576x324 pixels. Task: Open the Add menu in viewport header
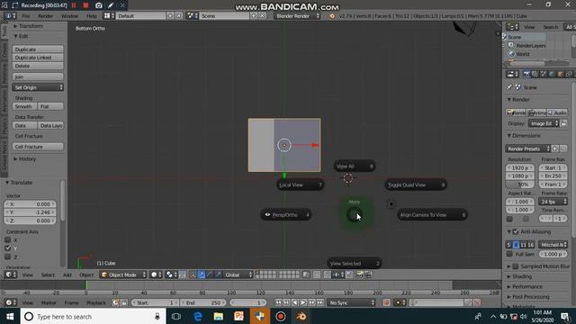pyautogui.click(x=67, y=274)
